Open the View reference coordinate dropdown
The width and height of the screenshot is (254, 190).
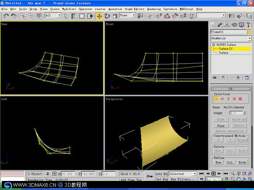[x=134, y=15]
